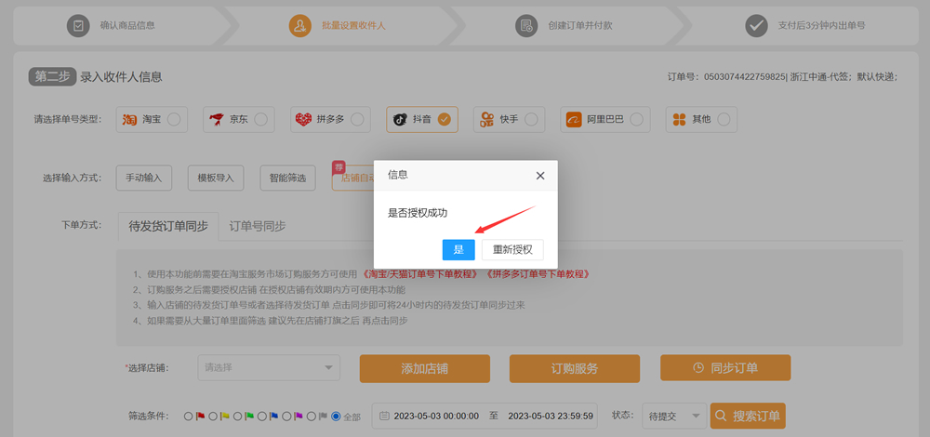Image resolution: width=930 pixels, height=437 pixels.
Task: Click the 批量设置收件人 step icon
Action: (300, 25)
